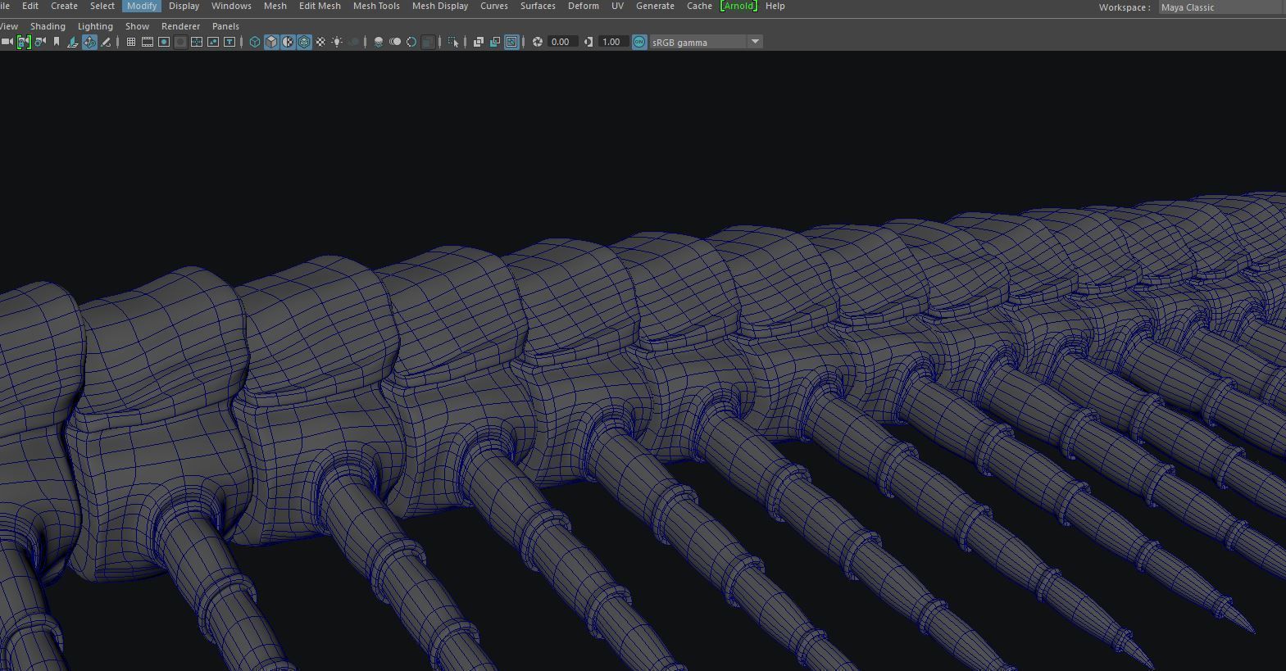Toggle the Resolution Gate icon
Image resolution: width=1286 pixels, height=671 pixels.
point(164,42)
